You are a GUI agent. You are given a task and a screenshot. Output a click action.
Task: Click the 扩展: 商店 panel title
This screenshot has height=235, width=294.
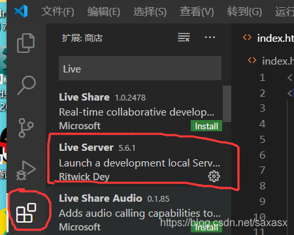82,38
